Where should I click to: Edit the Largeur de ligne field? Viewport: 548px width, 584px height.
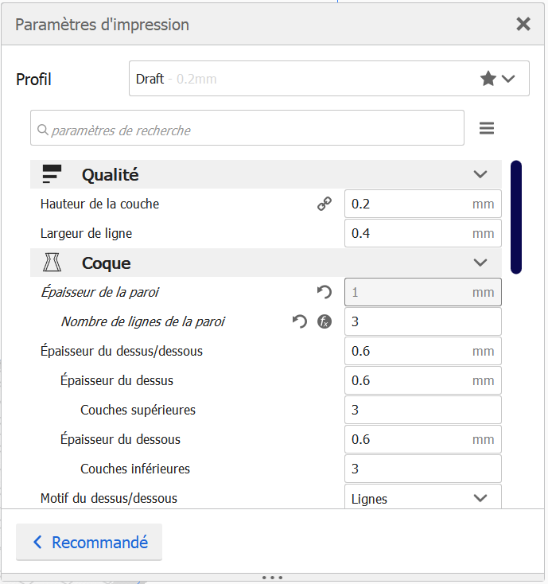(x=423, y=233)
